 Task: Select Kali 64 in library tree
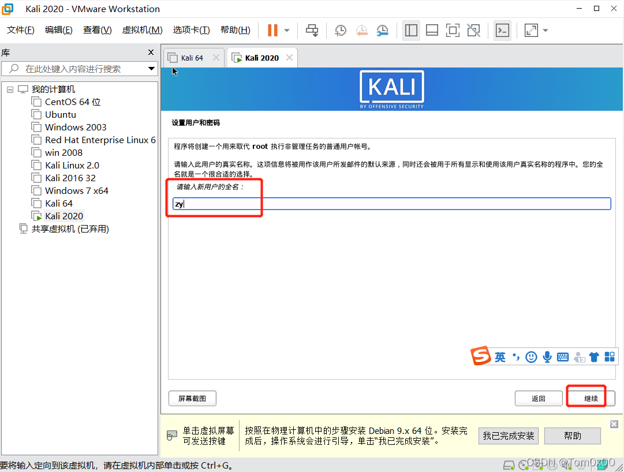tap(59, 204)
